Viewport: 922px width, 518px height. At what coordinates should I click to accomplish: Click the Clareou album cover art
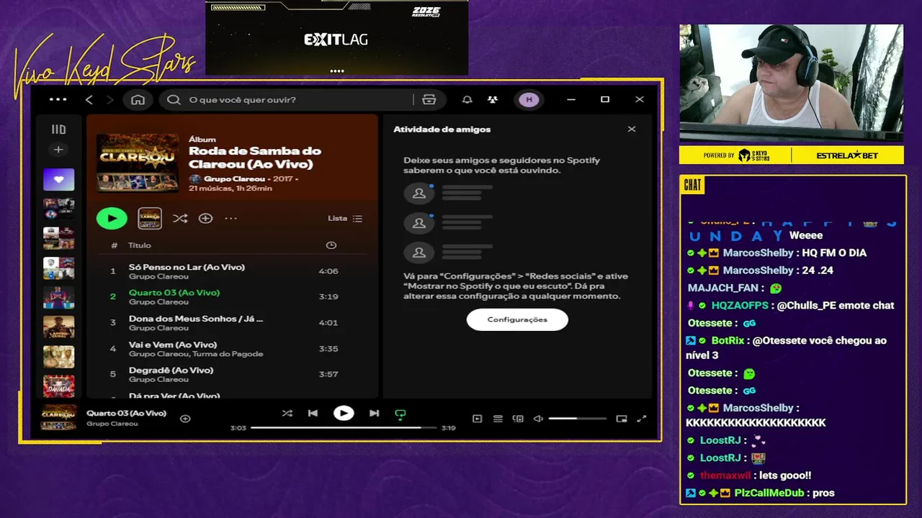click(x=138, y=162)
